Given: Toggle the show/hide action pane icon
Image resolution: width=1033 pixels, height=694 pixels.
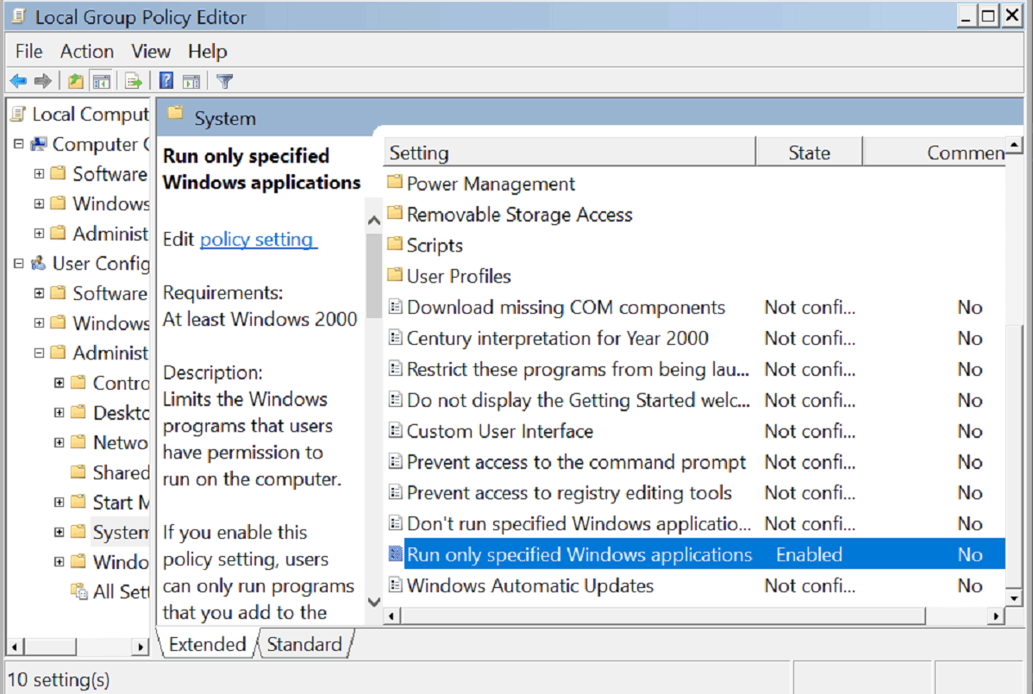Looking at the screenshot, I should 191,82.
